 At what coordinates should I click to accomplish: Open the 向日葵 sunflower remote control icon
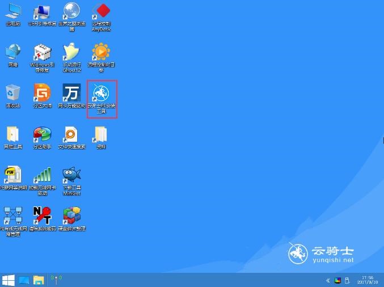(x=101, y=58)
